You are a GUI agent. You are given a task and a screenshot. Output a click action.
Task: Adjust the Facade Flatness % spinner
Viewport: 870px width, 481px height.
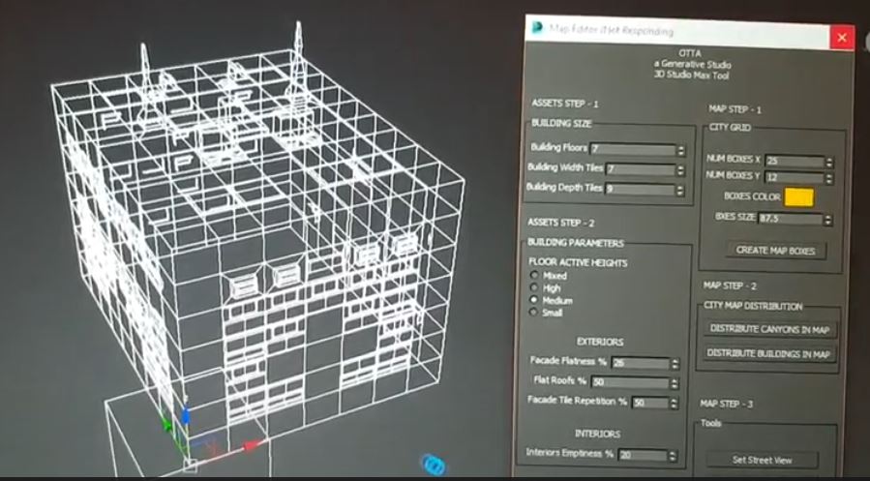(675, 365)
